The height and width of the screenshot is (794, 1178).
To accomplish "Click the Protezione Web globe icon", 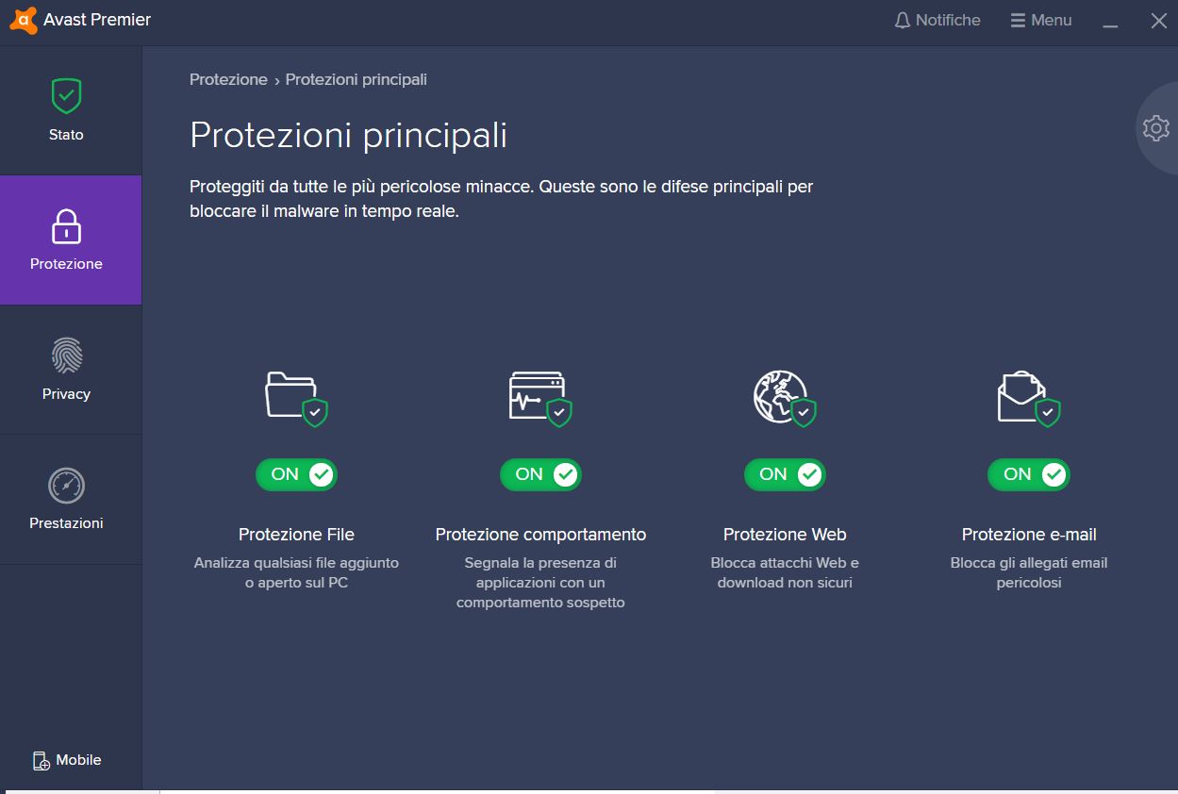I will click(785, 398).
